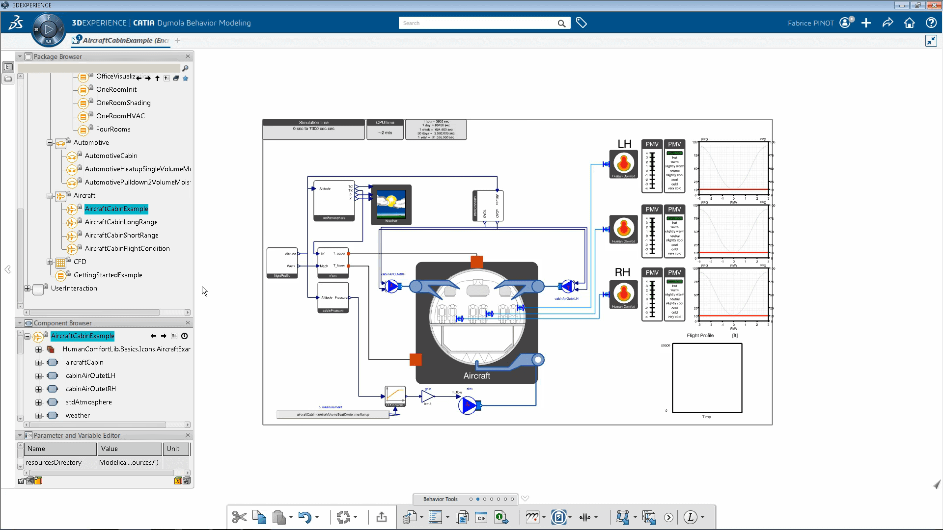Click the Undo arrow icon
The image size is (943, 530).
[305, 517]
